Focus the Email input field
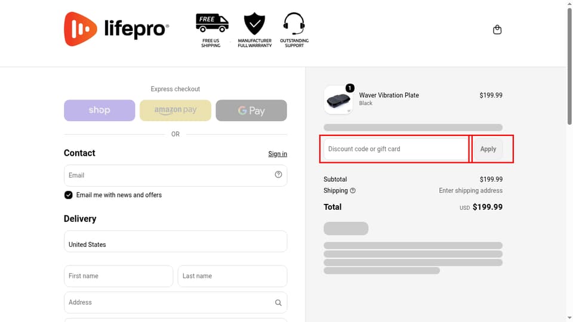 point(175,175)
